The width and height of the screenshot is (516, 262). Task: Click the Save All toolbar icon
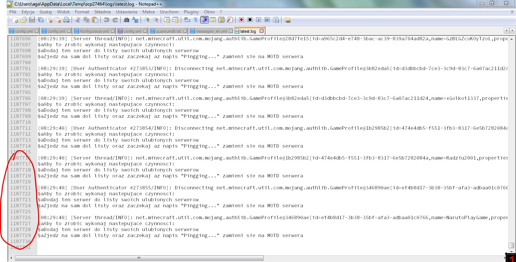click(40, 20)
